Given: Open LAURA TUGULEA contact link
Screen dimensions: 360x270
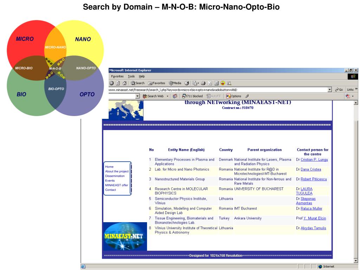Looking at the screenshot, I should (x=304, y=191).
